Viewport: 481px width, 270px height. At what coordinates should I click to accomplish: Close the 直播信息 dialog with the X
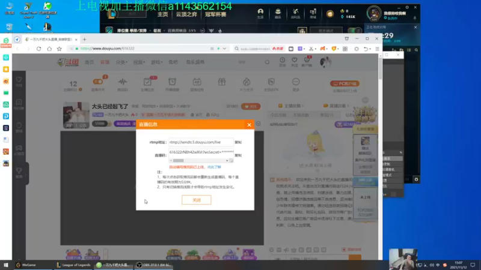[x=249, y=125]
